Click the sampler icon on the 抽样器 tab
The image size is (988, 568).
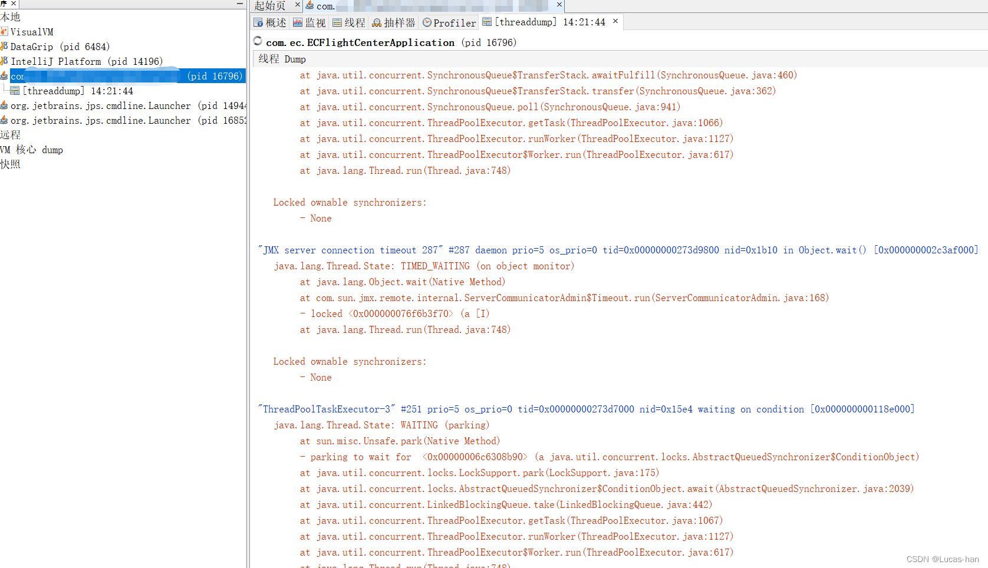(x=377, y=23)
